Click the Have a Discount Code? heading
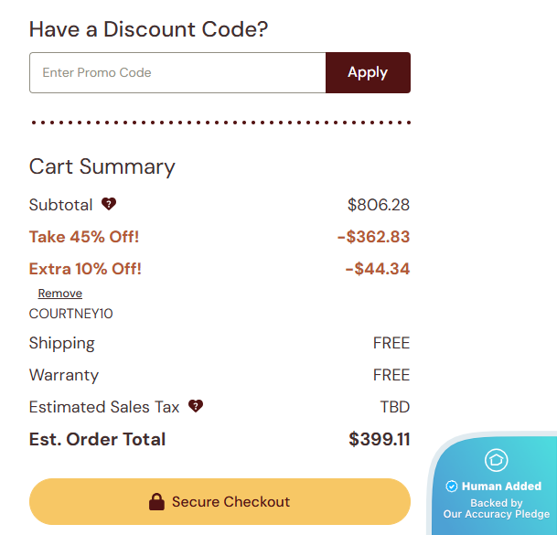 [x=148, y=28]
